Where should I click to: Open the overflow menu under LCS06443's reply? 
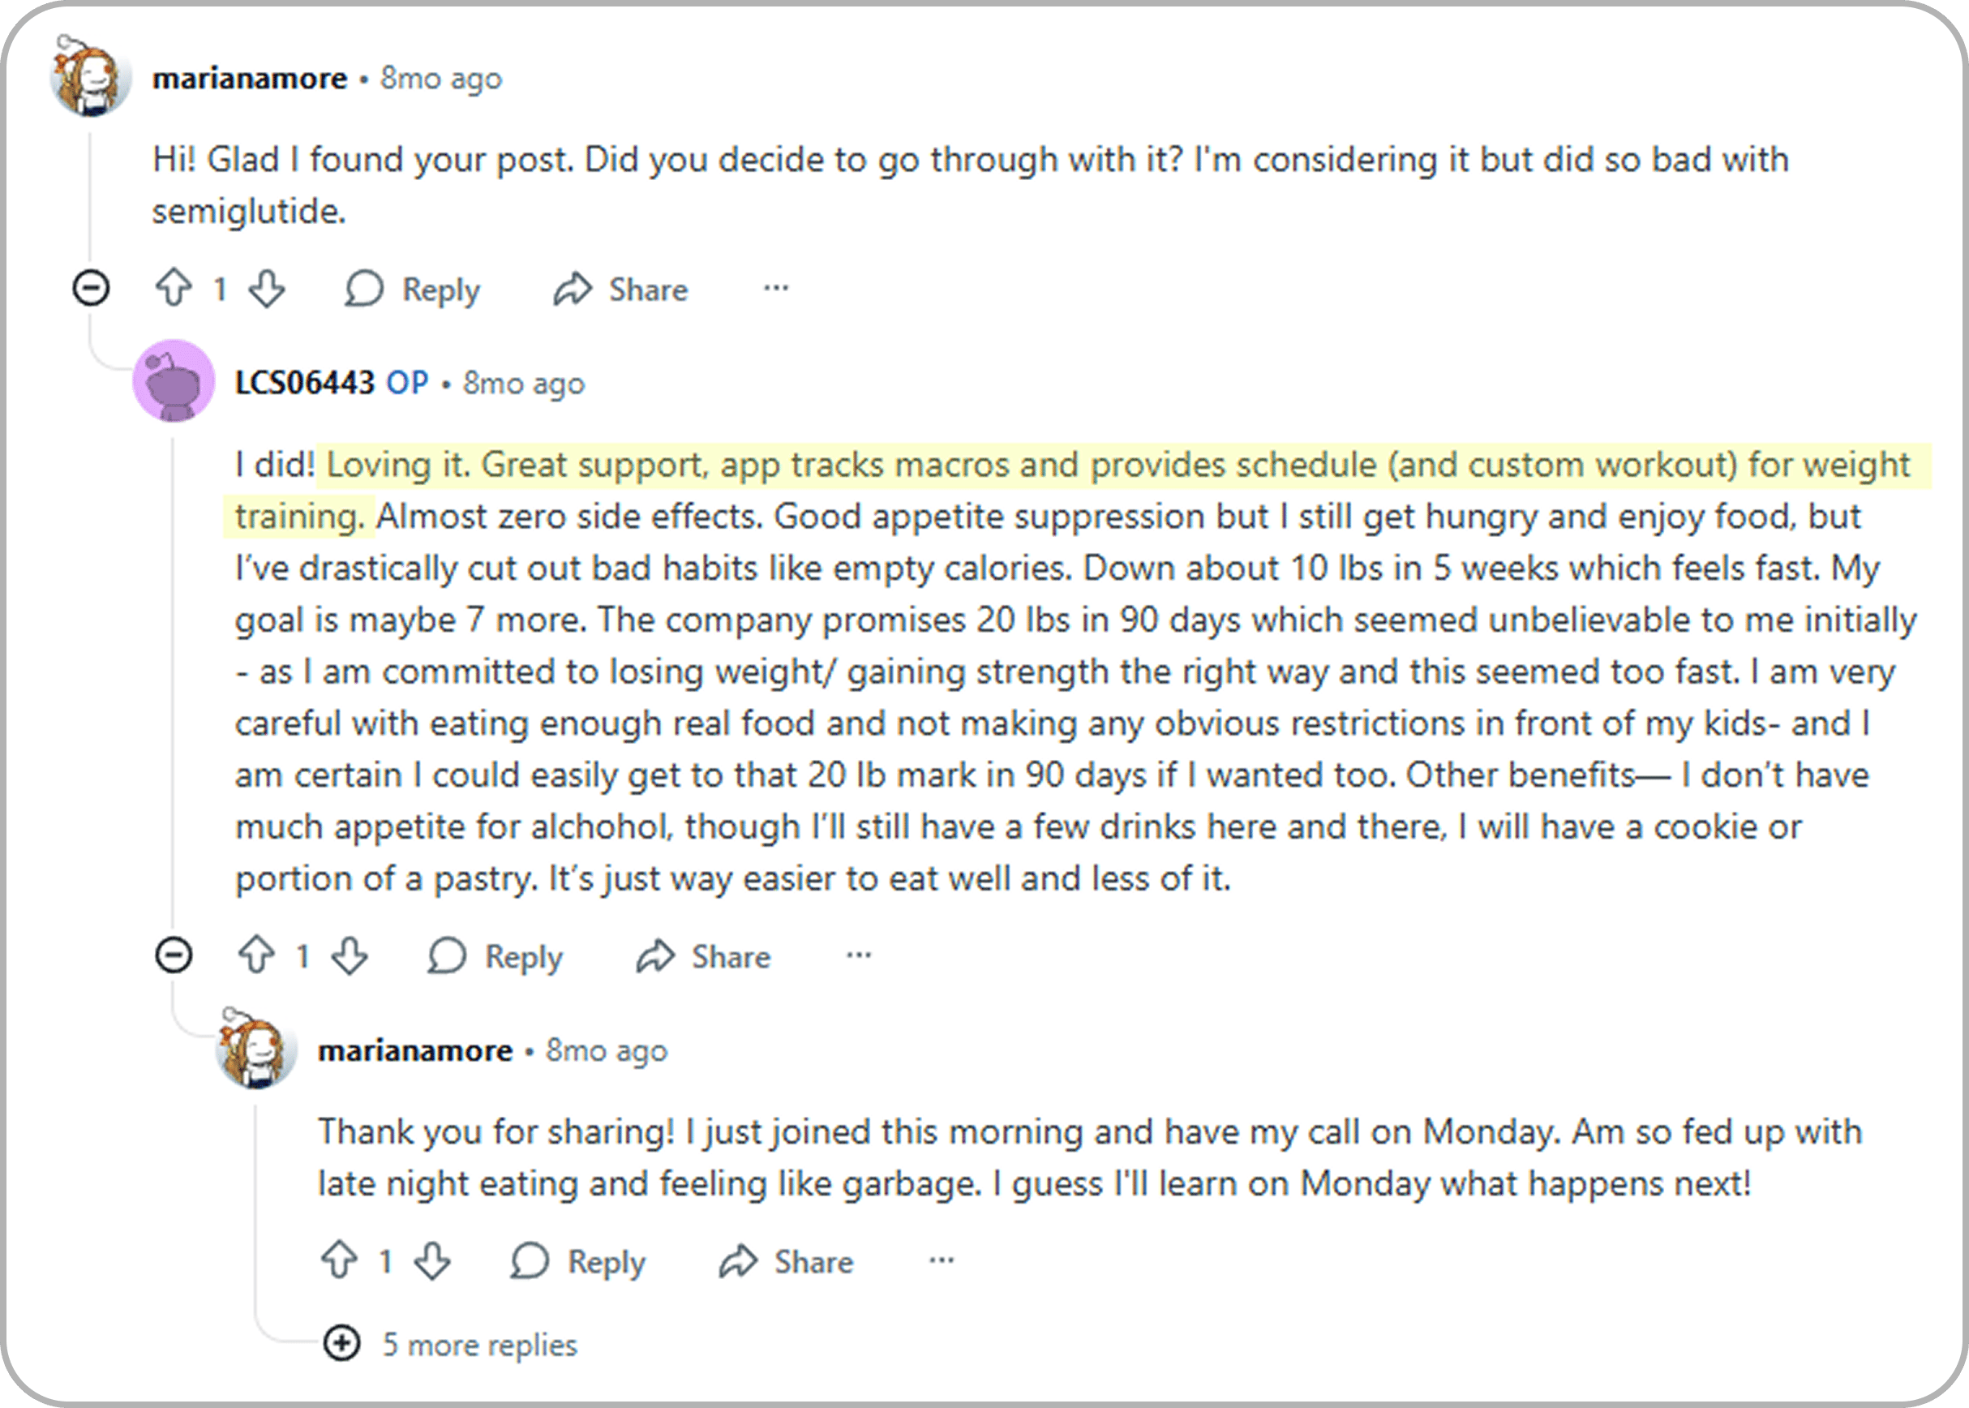point(856,956)
